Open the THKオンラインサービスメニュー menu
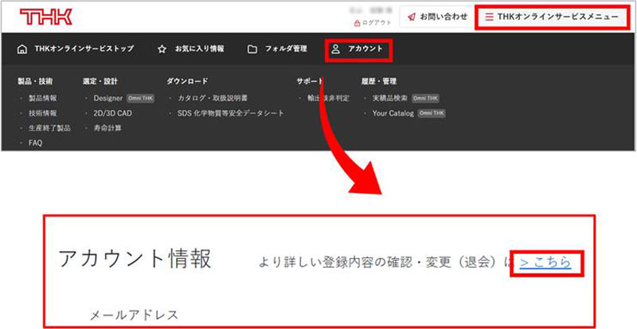The height and width of the screenshot is (329, 637). coord(552,17)
